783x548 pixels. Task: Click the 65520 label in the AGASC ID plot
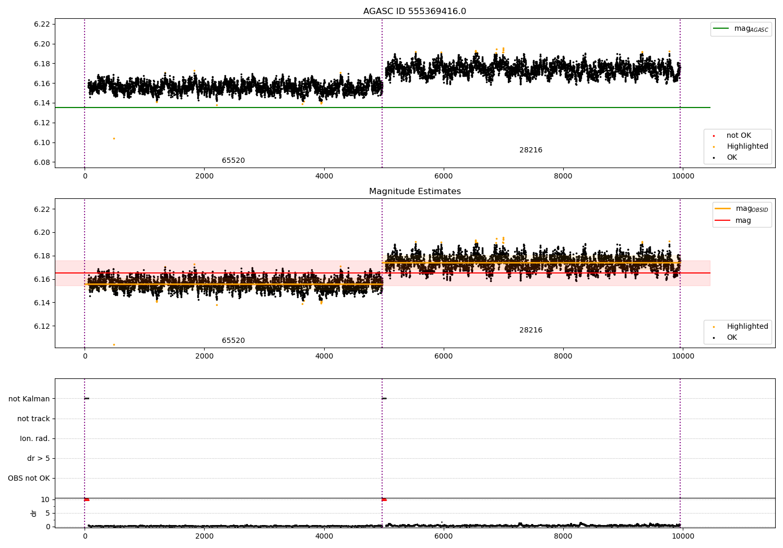(x=233, y=161)
